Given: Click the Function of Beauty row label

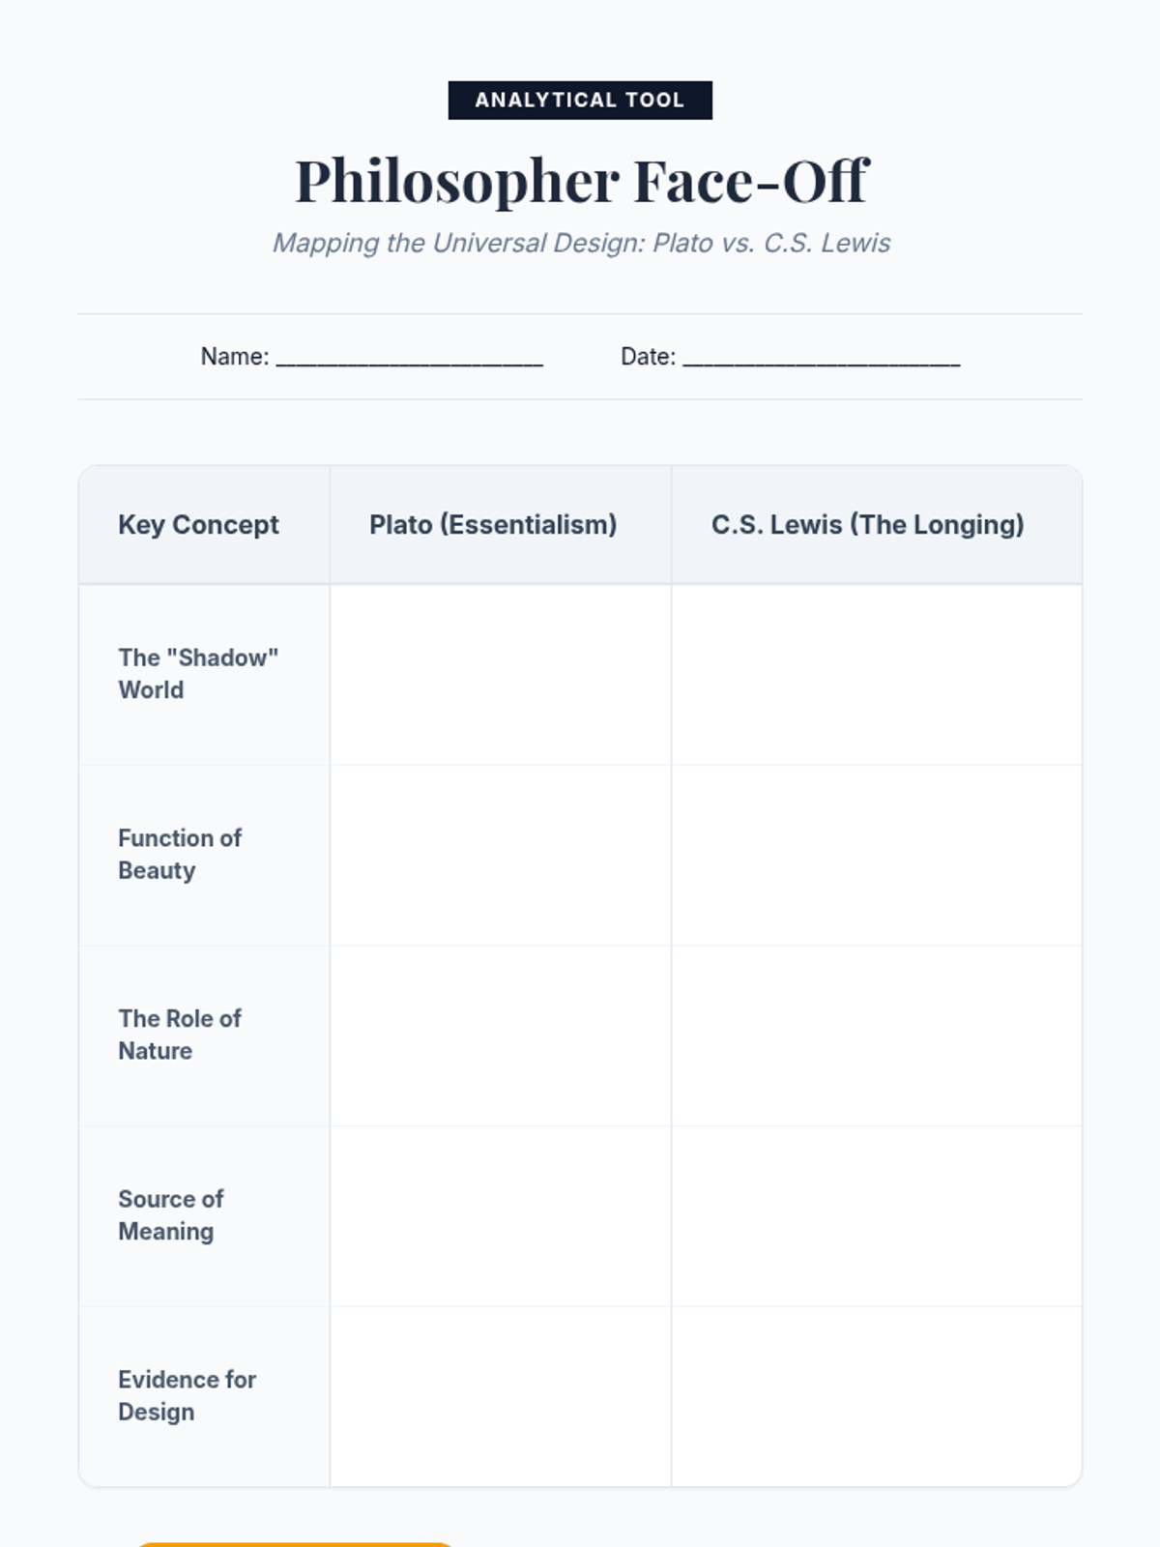Looking at the screenshot, I should click(180, 855).
